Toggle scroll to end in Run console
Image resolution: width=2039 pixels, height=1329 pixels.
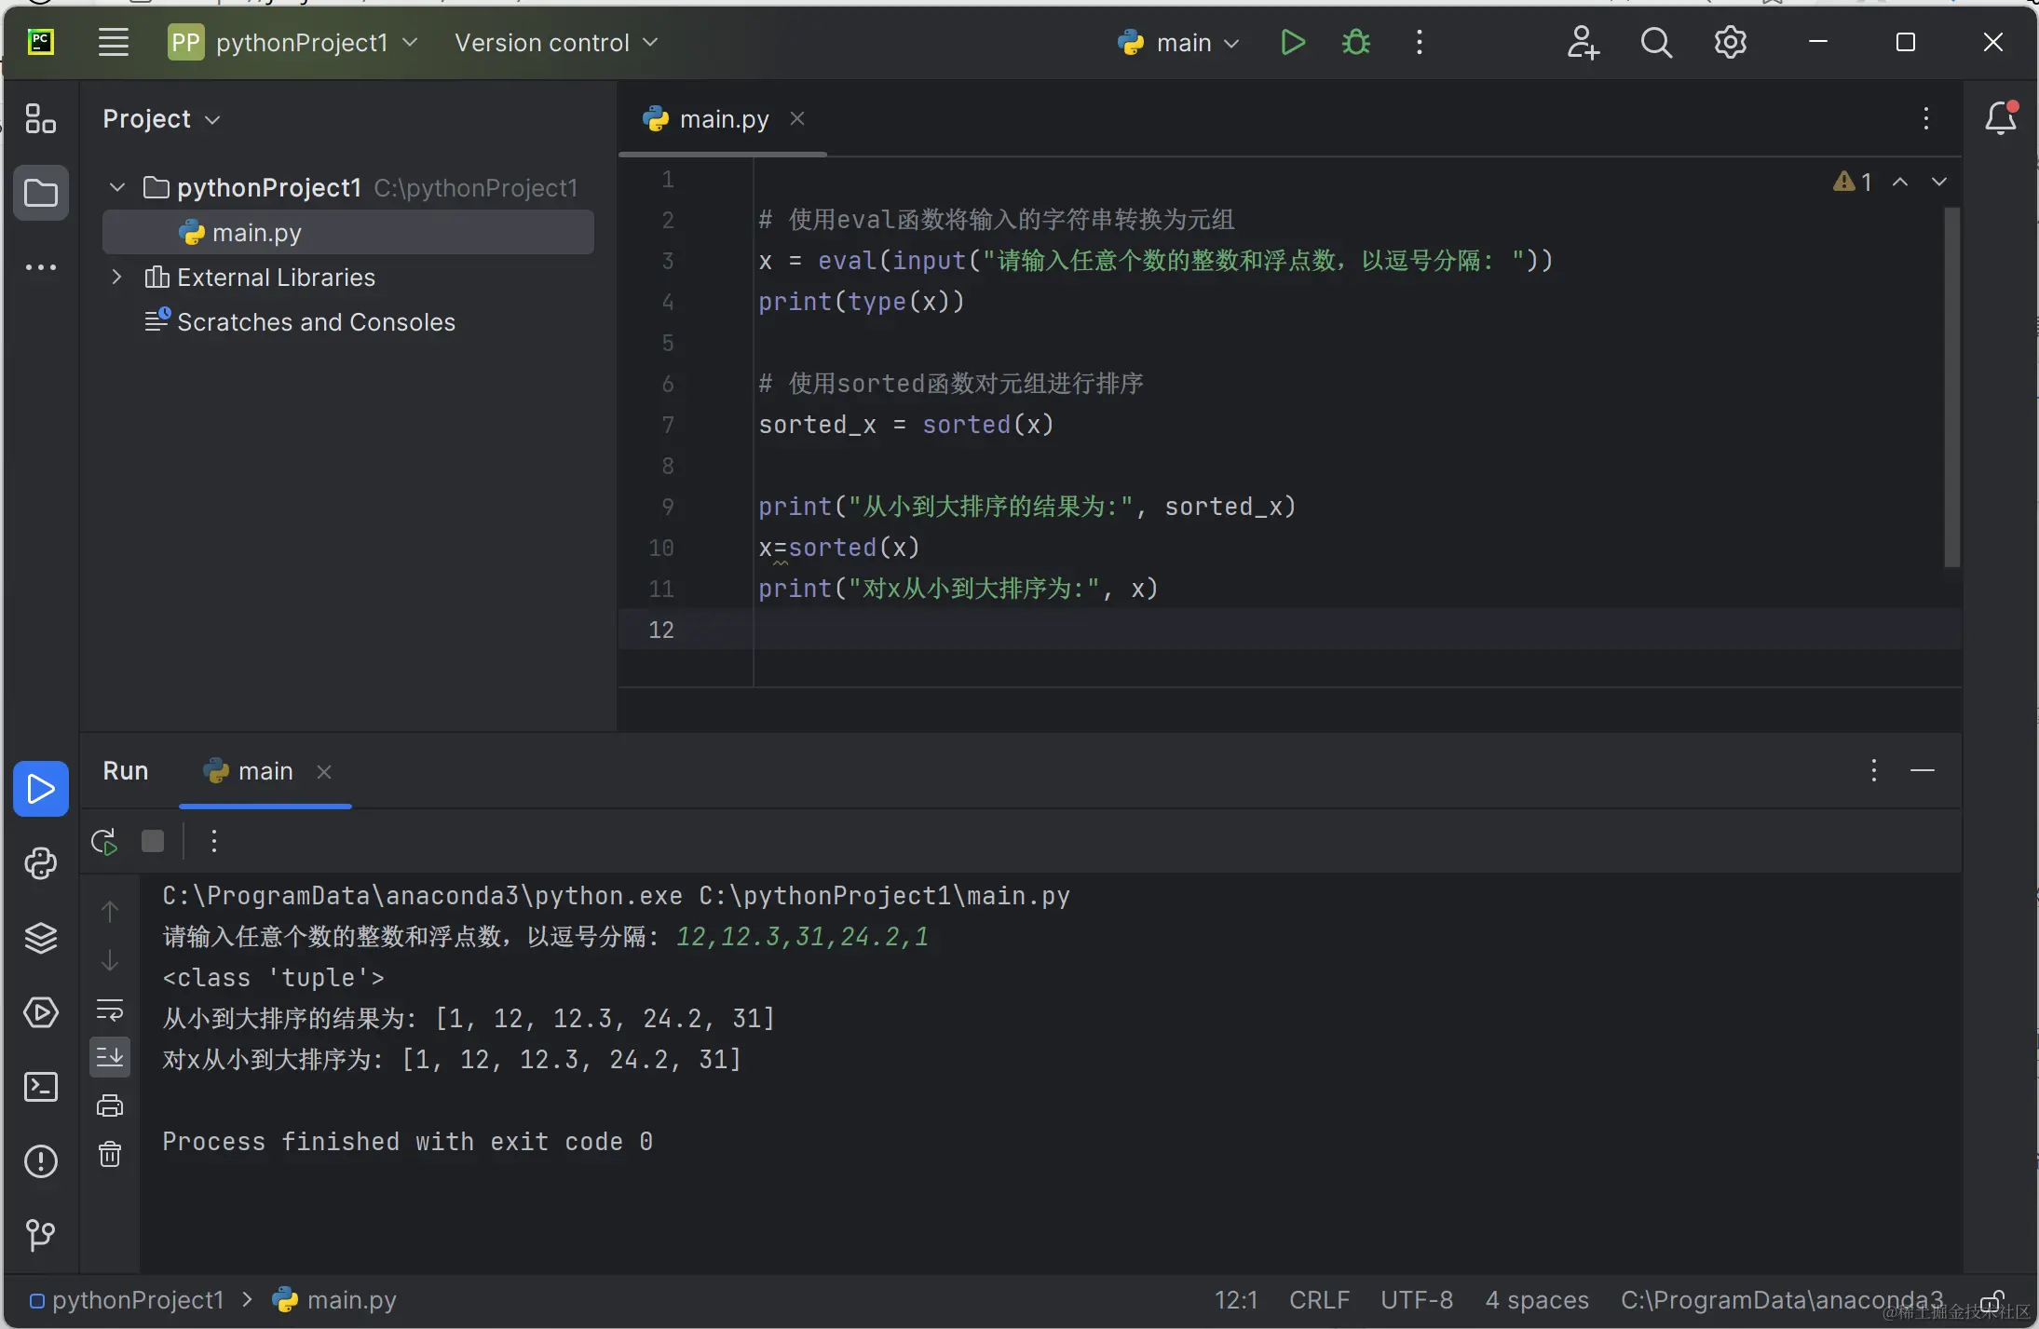coord(110,1057)
